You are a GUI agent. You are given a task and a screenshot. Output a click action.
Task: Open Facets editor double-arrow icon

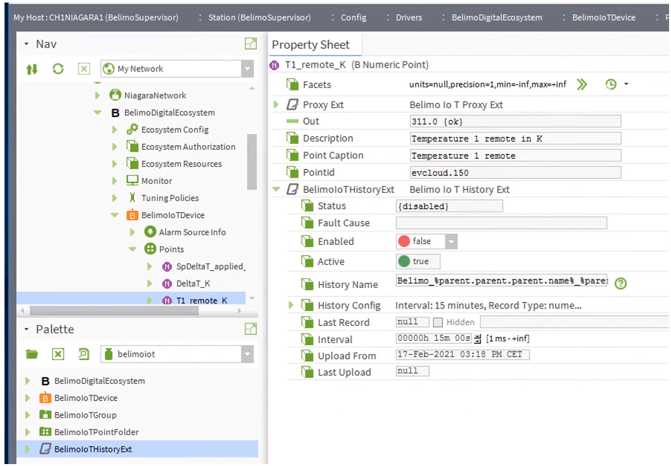tap(581, 85)
